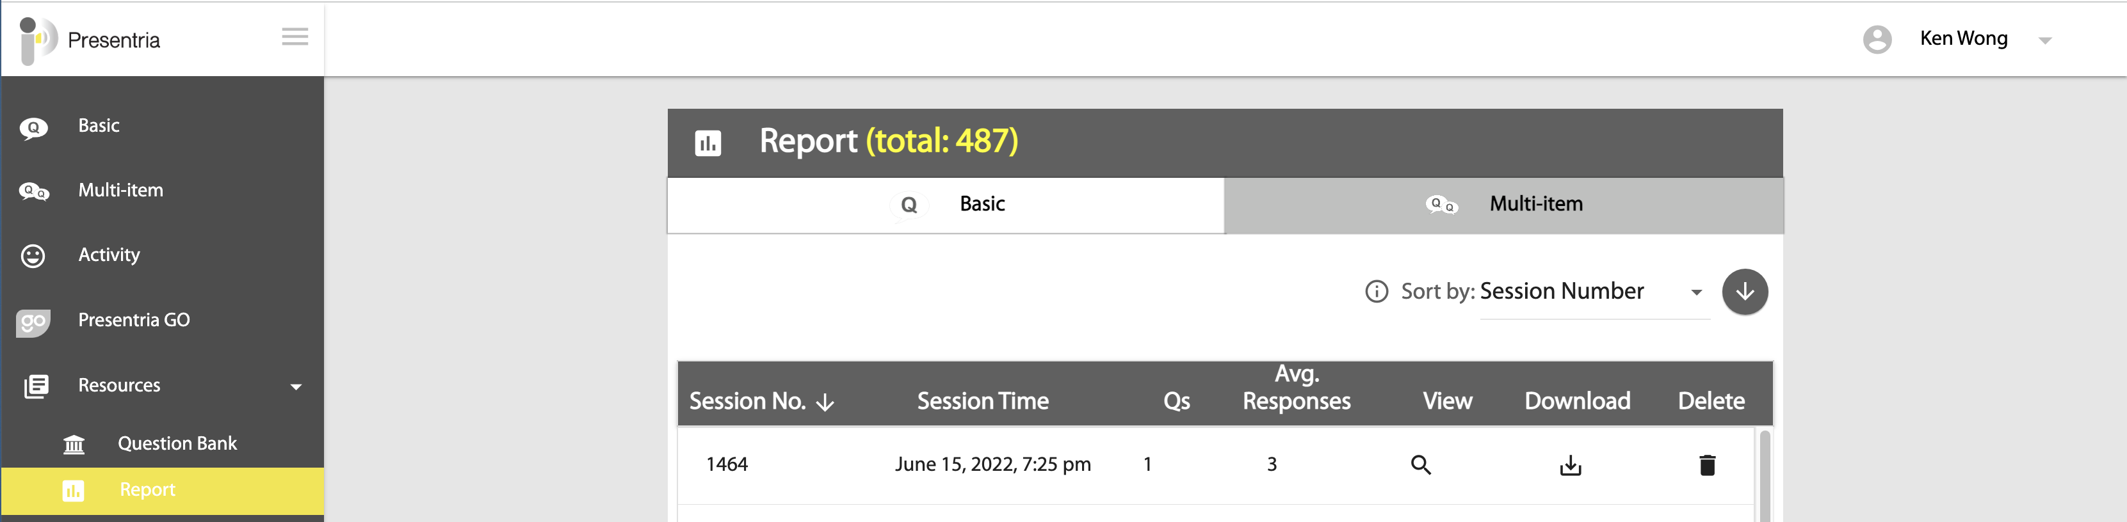Open the Multi-item sidebar item

[x=162, y=191]
